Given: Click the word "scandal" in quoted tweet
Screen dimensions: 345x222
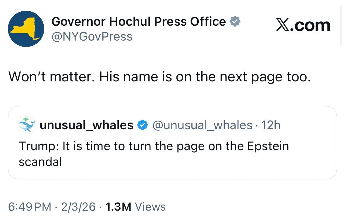Looking at the screenshot, I should 40,161.
